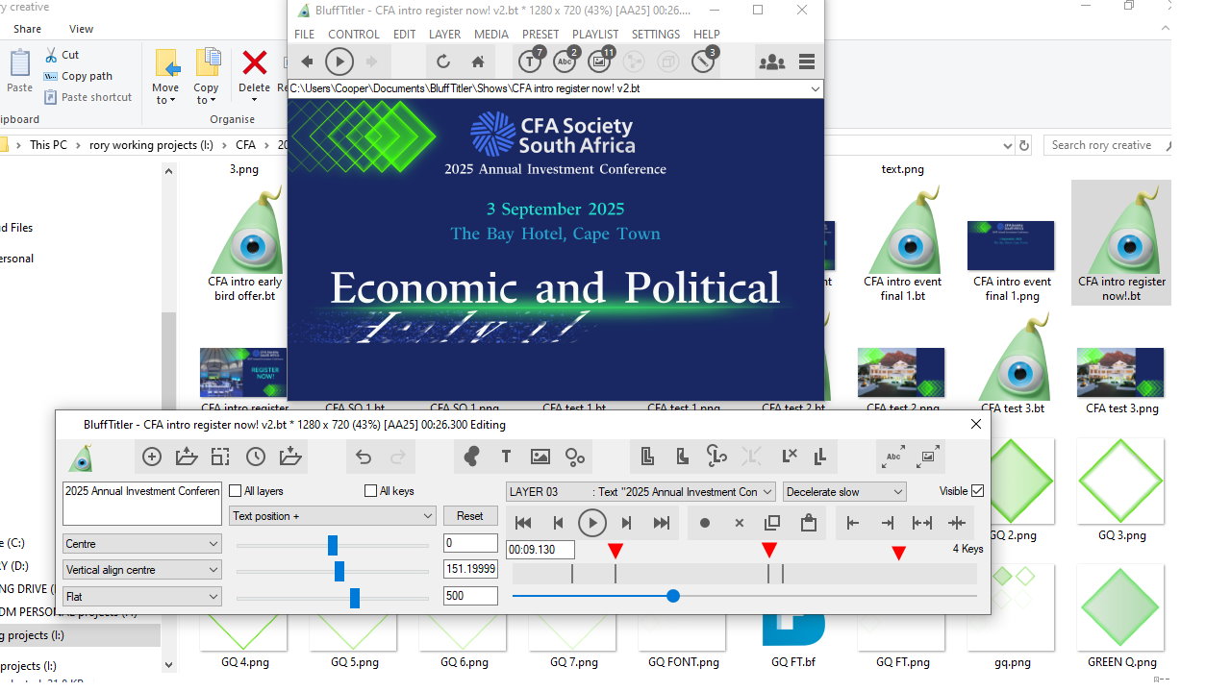Click the play button in edit window
The image size is (1231, 692).
592,523
